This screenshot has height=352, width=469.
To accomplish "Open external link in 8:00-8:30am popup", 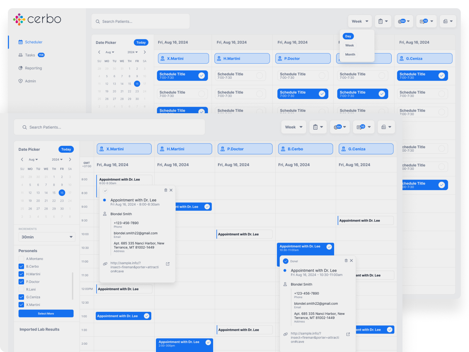I will click(168, 264).
